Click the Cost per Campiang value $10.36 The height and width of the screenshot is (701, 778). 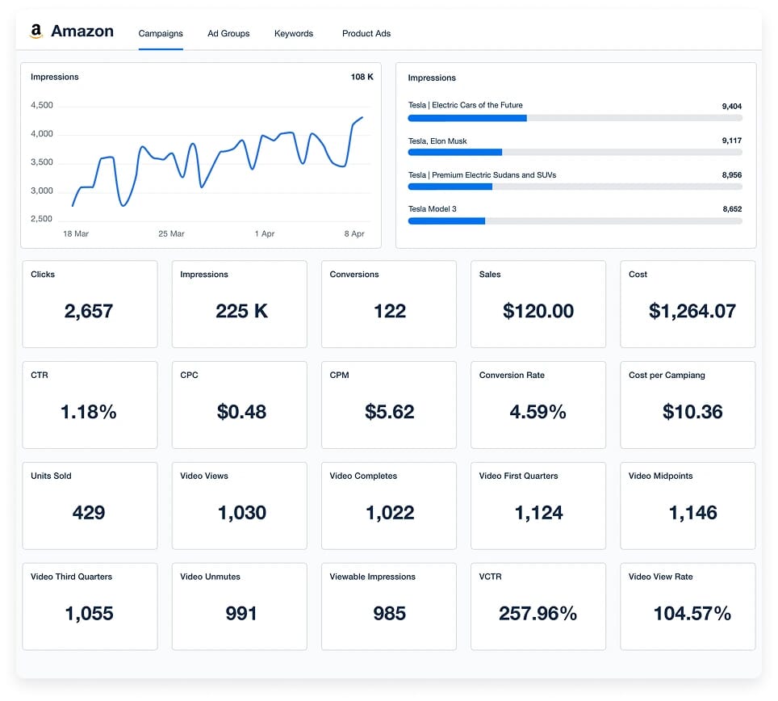coord(692,412)
